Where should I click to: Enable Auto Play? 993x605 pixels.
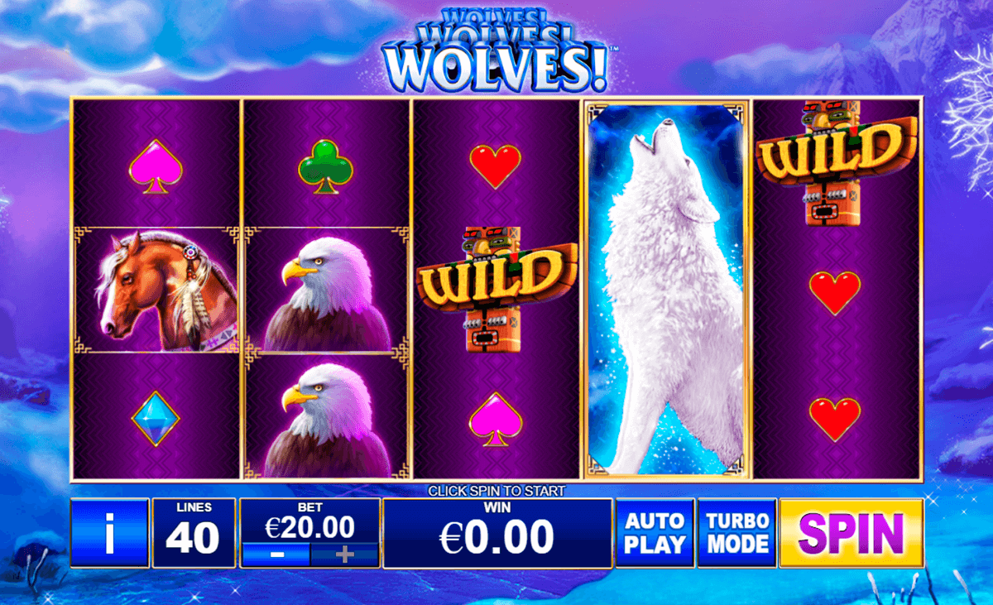pyautogui.click(x=655, y=533)
